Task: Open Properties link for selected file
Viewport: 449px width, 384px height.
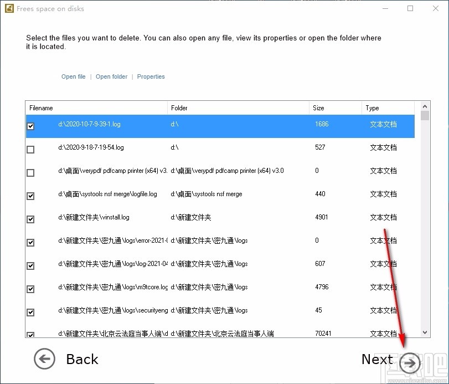Action: (x=151, y=76)
